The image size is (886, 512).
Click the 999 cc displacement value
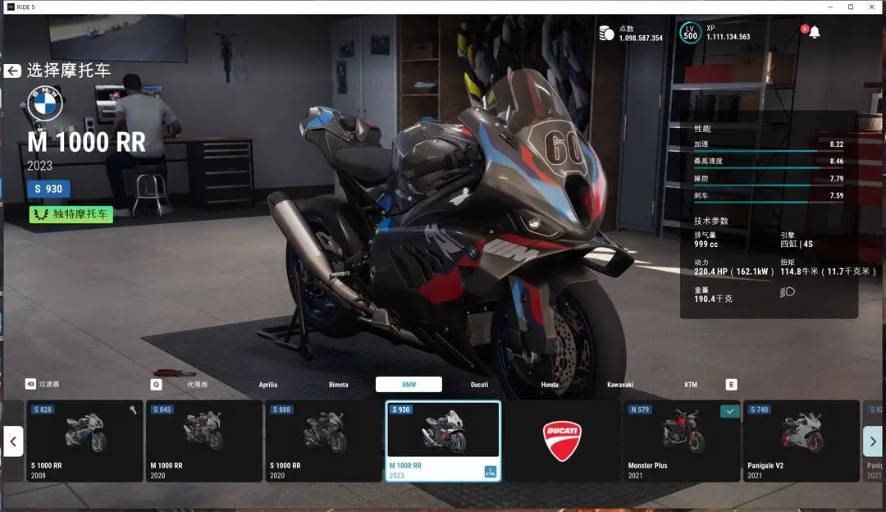pos(706,245)
